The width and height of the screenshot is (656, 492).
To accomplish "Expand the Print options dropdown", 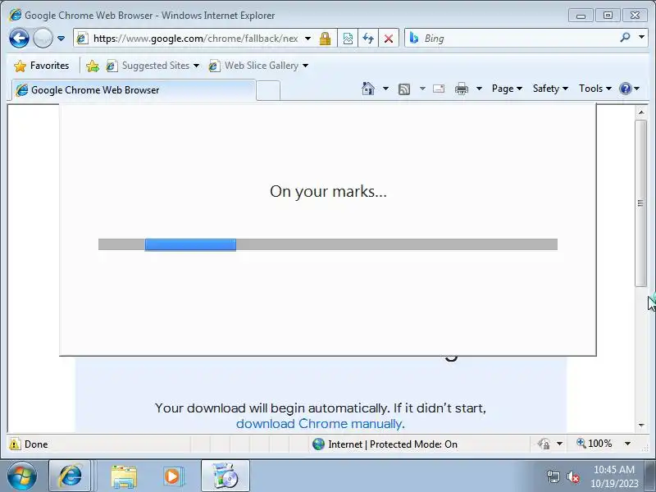I will [x=480, y=89].
